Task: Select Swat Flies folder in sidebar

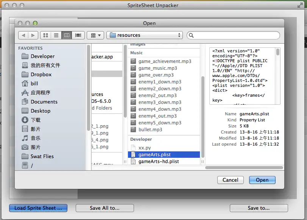Action: (x=42, y=156)
